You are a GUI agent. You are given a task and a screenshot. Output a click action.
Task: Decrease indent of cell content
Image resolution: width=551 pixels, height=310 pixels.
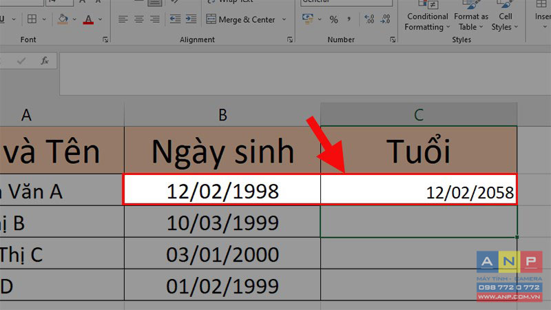coord(175,19)
